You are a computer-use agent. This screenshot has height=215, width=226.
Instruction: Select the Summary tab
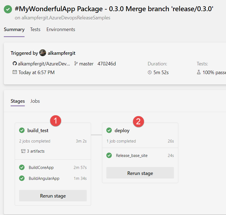coord(14,29)
